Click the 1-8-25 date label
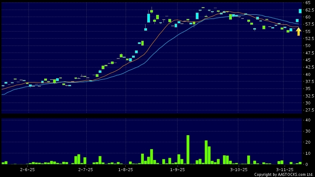The image size is (315, 177). coord(125,169)
